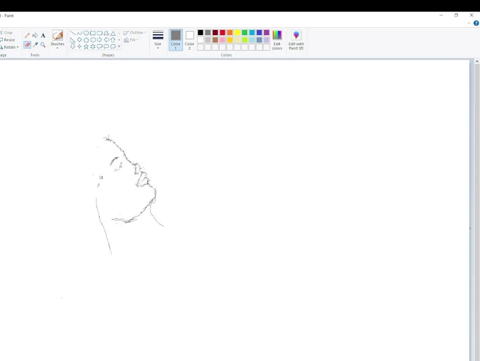Choose the Oval shape
The width and height of the screenshot is (480, 361).
(86, 33)
